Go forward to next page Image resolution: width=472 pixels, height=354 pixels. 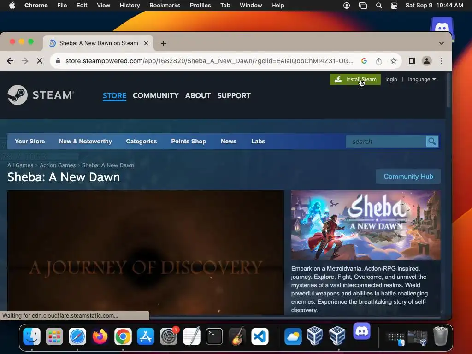(x=25, y=61)
